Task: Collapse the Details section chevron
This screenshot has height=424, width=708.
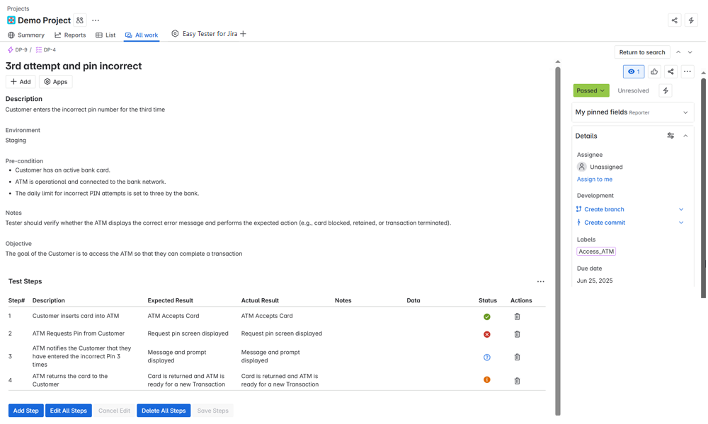Action: pos(685,136)
